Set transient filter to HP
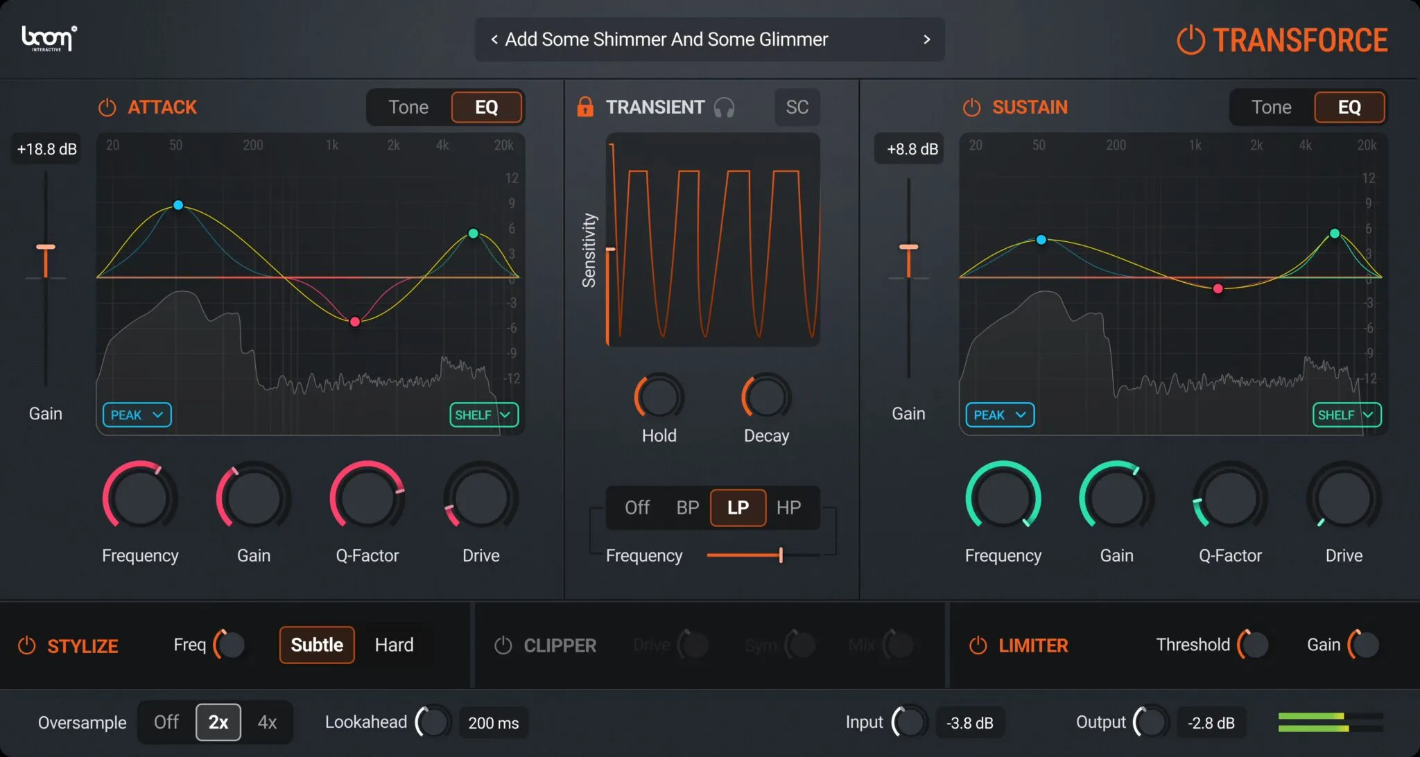 [789, 507]
